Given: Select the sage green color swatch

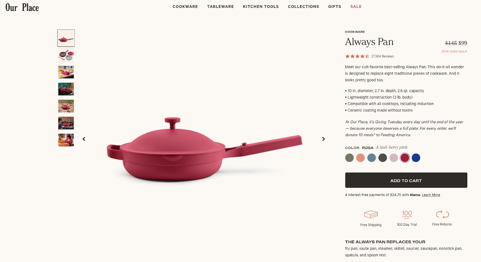Looking at the screenshot, I should coord(349,158).
